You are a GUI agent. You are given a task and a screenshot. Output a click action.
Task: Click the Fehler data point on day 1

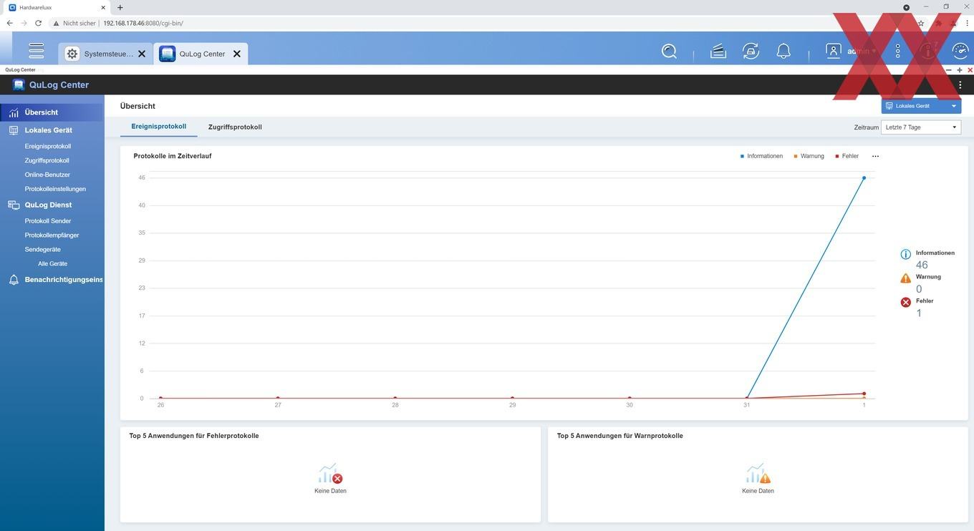[x=864, y=394]
